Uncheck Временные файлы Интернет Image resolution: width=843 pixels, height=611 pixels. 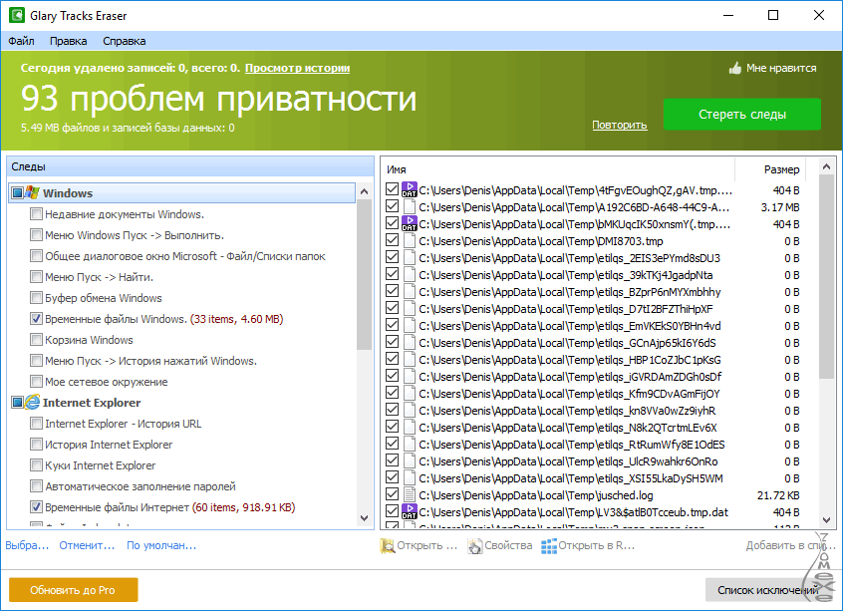point(36,506)
